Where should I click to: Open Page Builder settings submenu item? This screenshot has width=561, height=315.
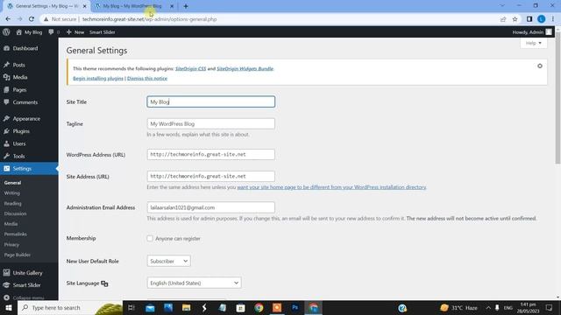[x=18, y=255]
